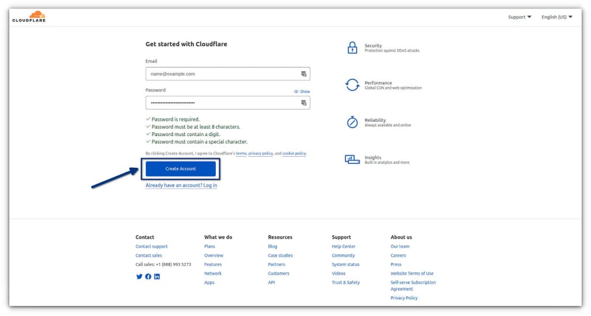Click the 'Password is required.' text
Image resolution: width=591 pixels, height=316 pixels.
[175, 119]
